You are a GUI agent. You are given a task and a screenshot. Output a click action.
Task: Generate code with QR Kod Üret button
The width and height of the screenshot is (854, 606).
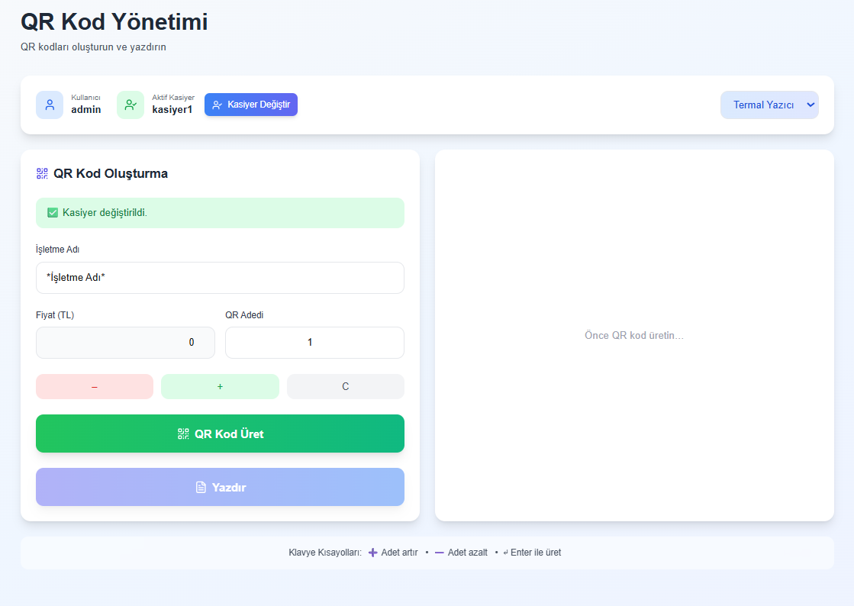point(220,434)
